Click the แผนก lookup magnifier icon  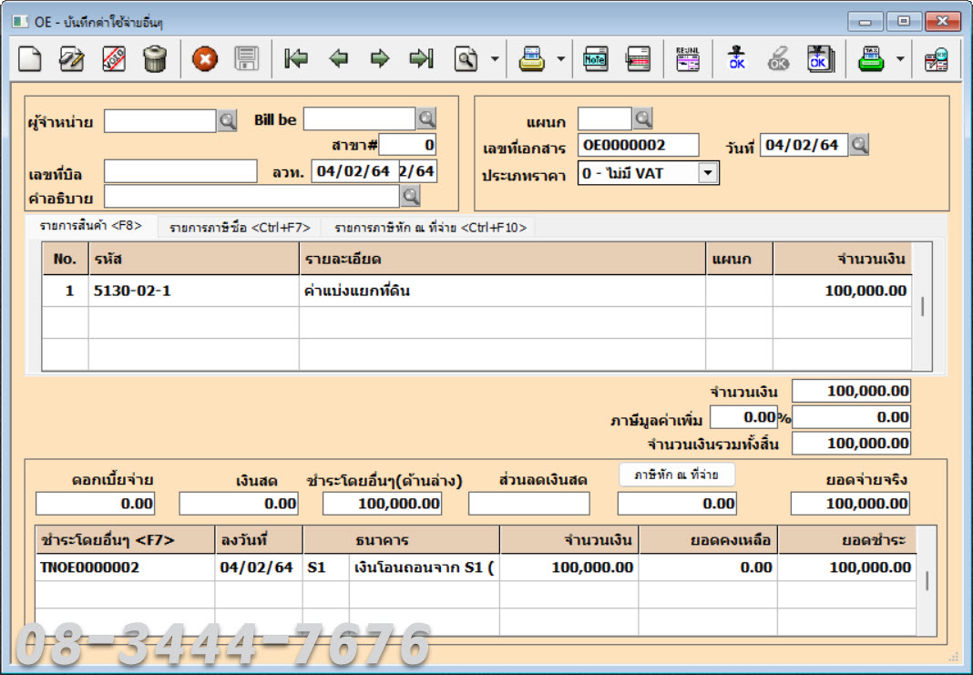tap(643, 118)
